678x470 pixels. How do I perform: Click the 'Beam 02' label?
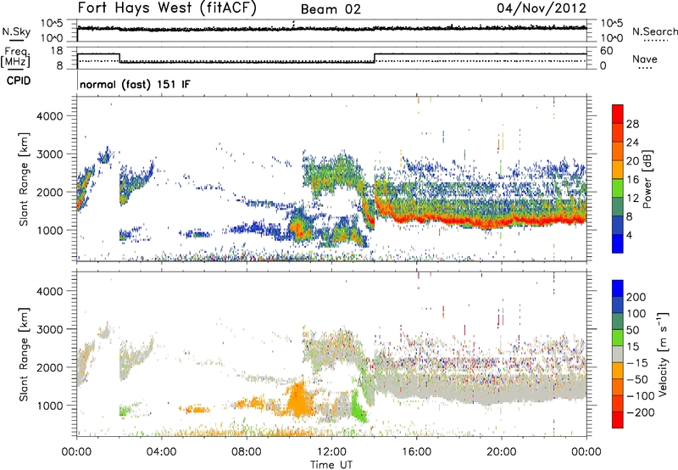(331, 9)
